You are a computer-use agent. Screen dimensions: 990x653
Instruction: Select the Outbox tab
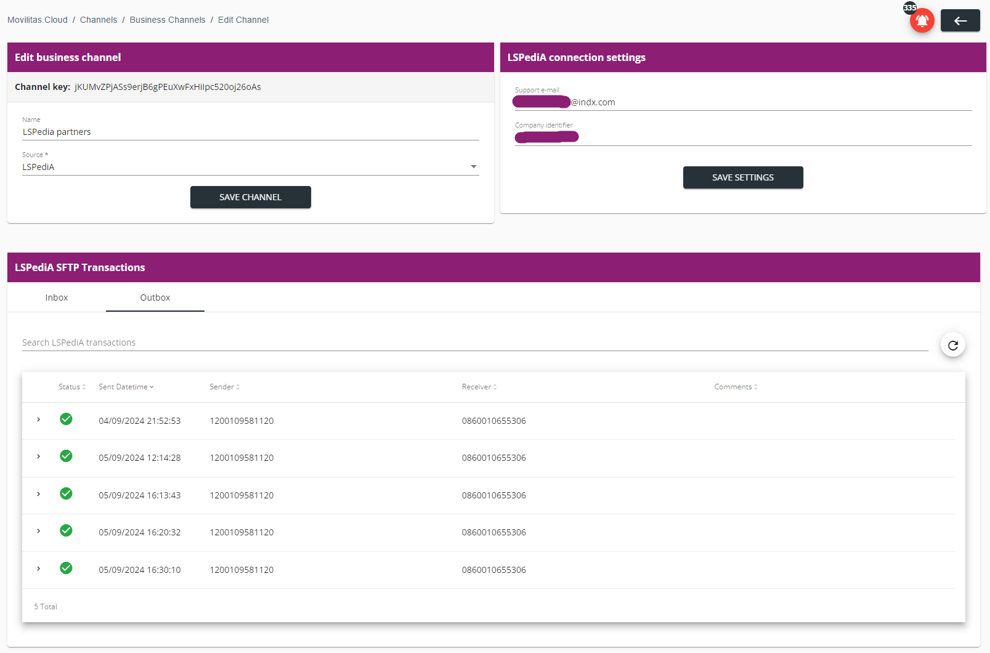coord(155,298)
